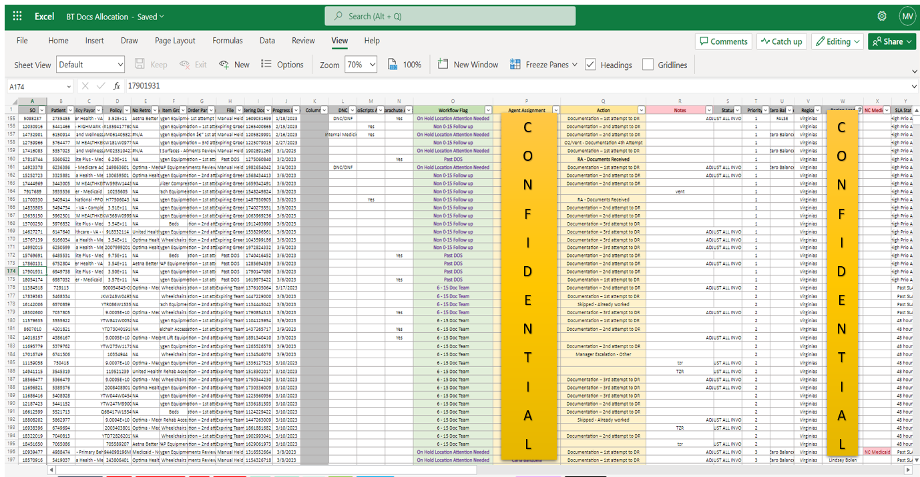Switch to the Formulas tab
The image size is (920, 477).
pos(228,41)
